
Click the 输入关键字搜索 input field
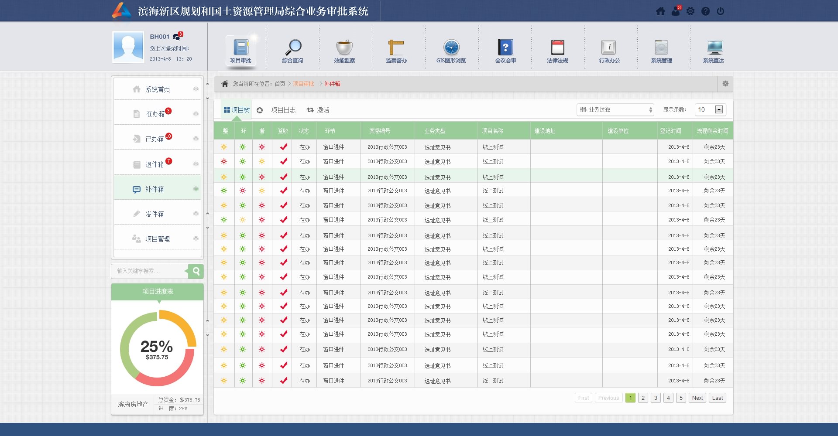(x=149, y=271)
